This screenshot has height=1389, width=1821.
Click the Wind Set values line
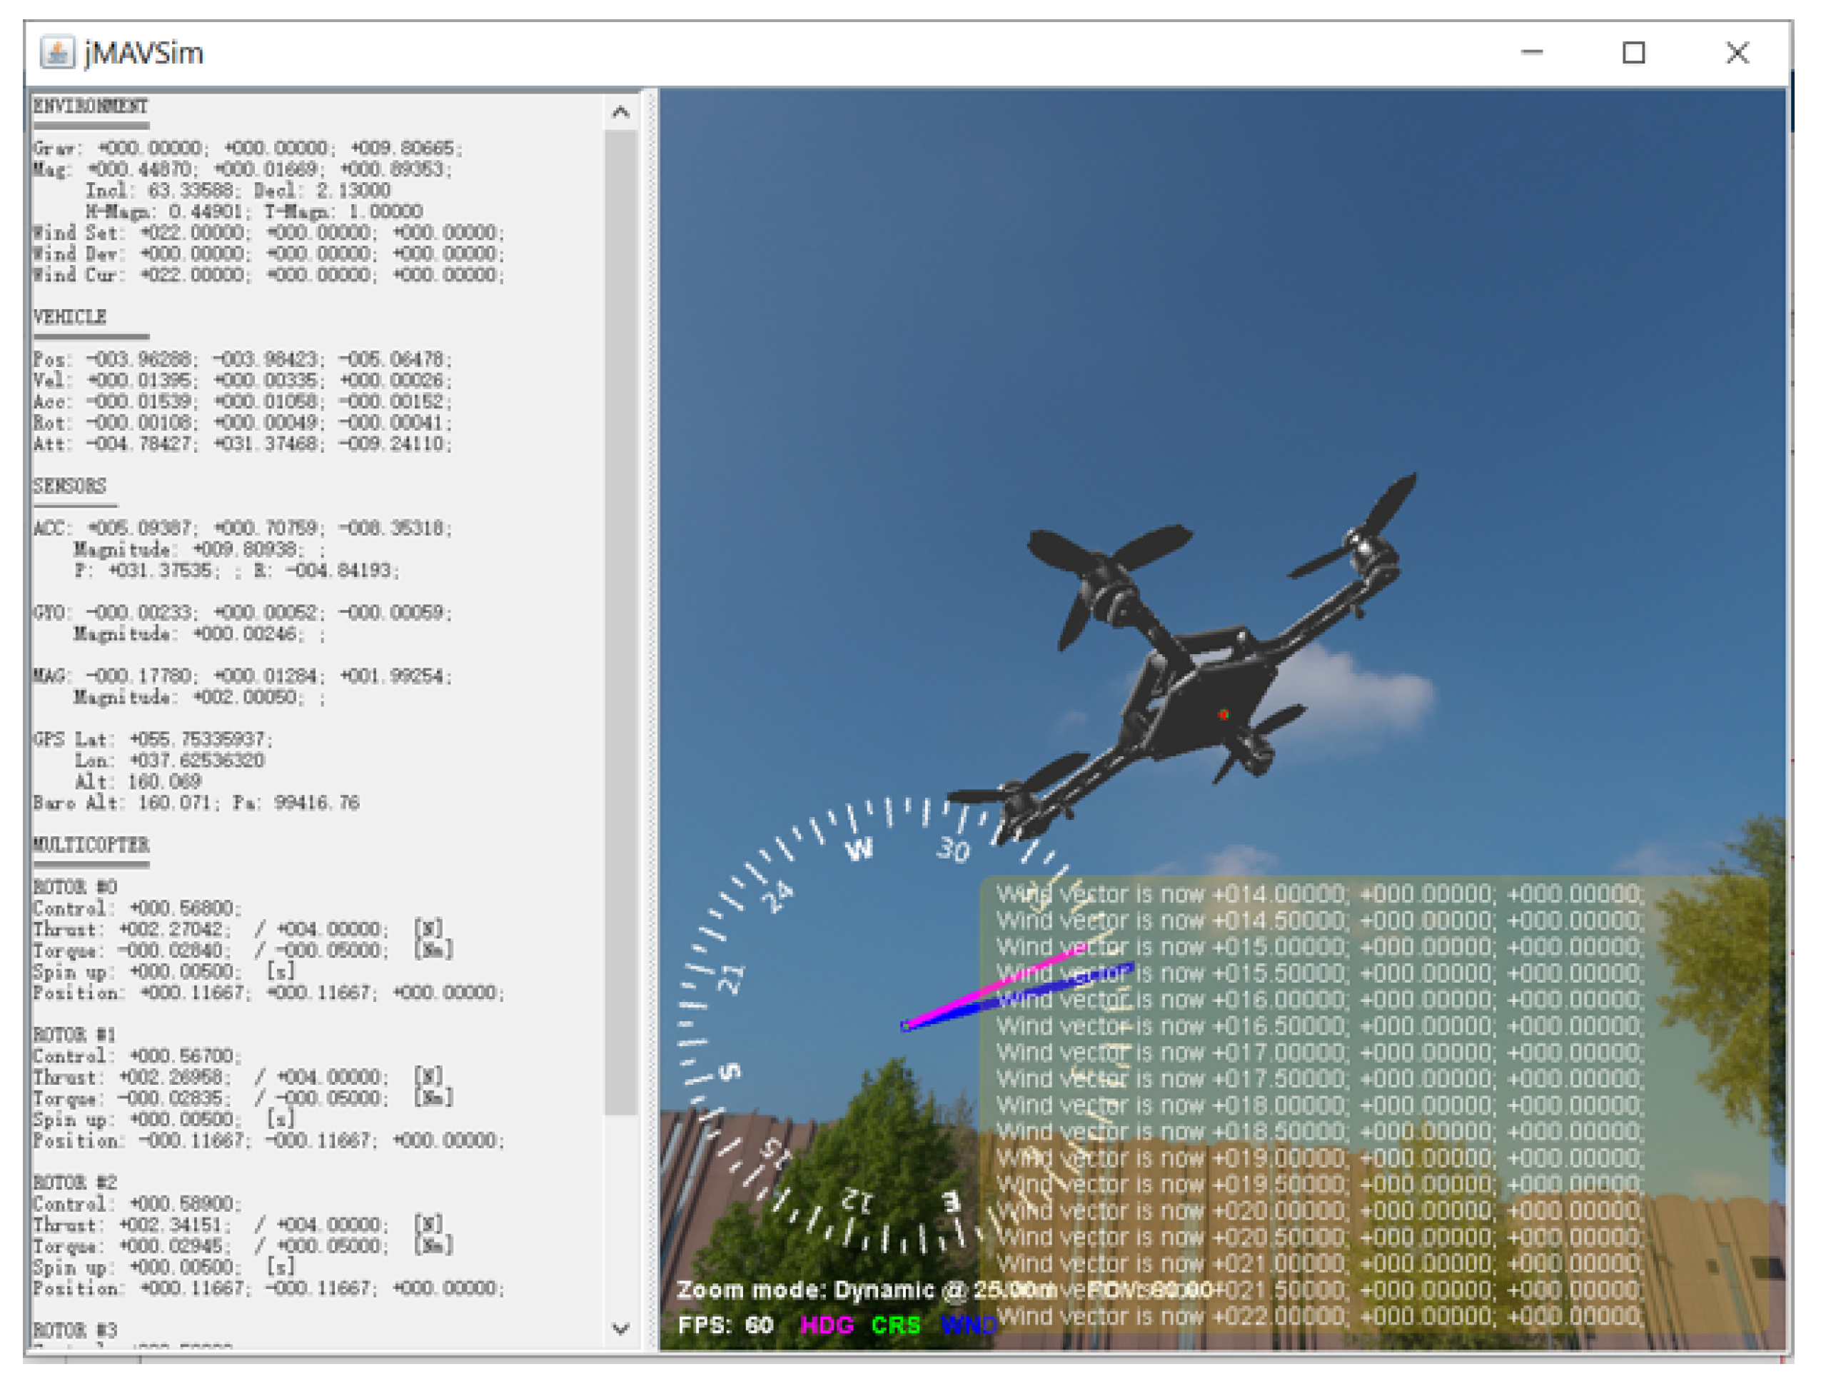pos(268,232)
